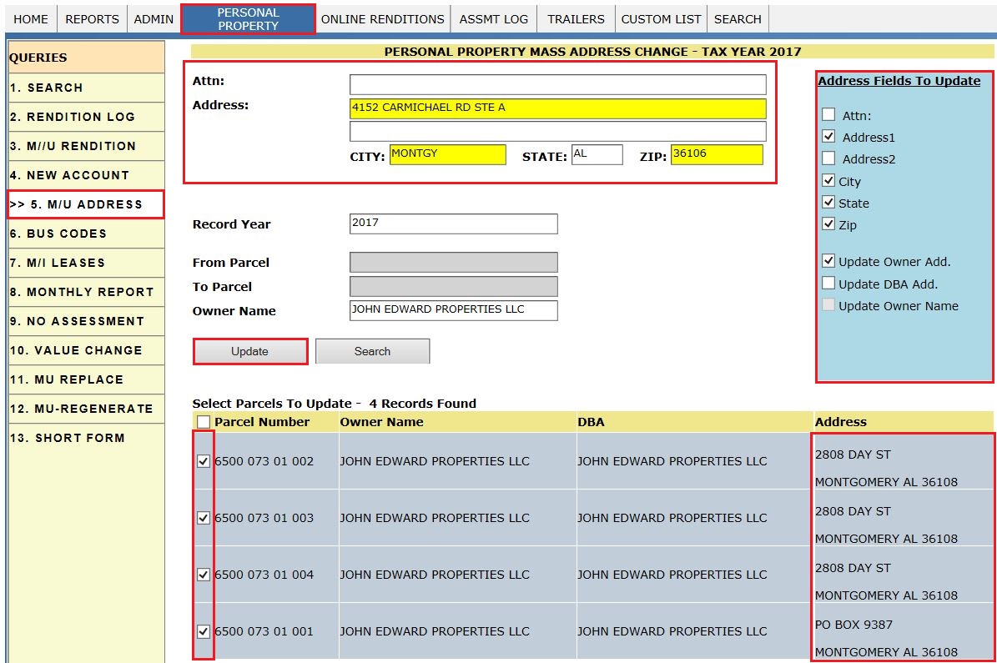Open the ONLINE RENDITIONS tab

click(x=383, y=19)
